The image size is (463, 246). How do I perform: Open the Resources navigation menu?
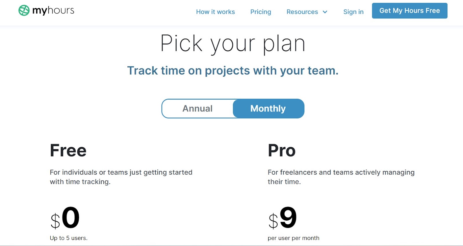click(x=302, y=12)
